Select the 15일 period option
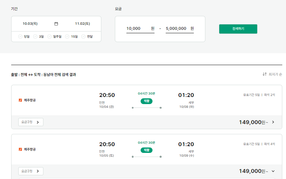Viewport: 286px width, 179px height. tap(71, 37)
